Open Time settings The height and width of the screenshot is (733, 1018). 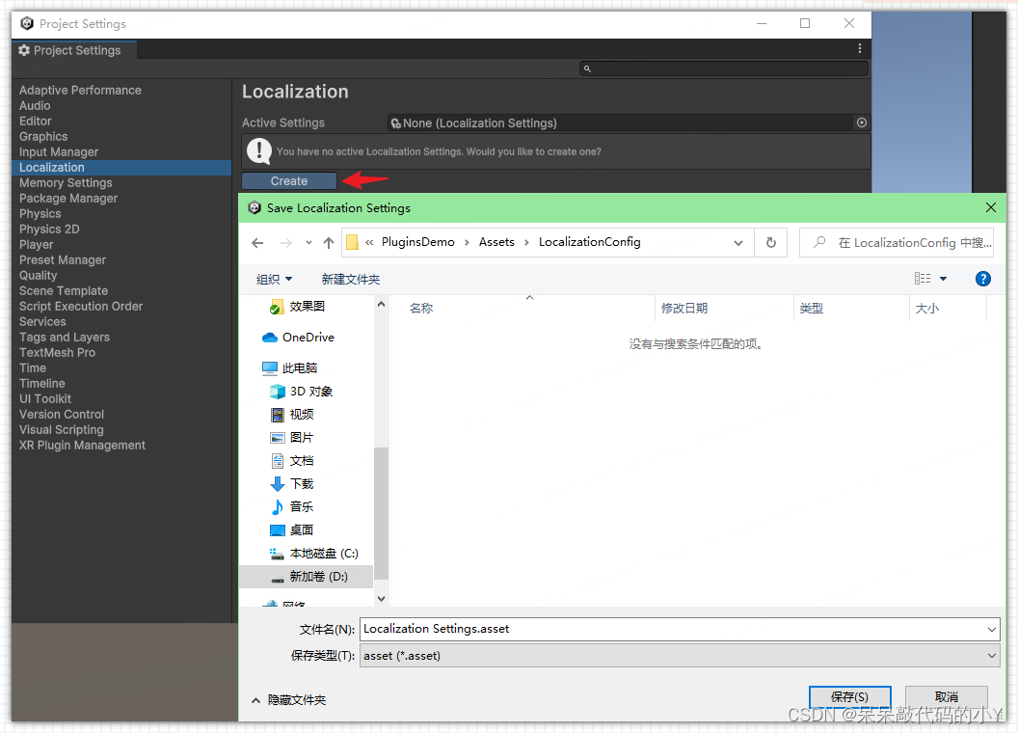33,367
